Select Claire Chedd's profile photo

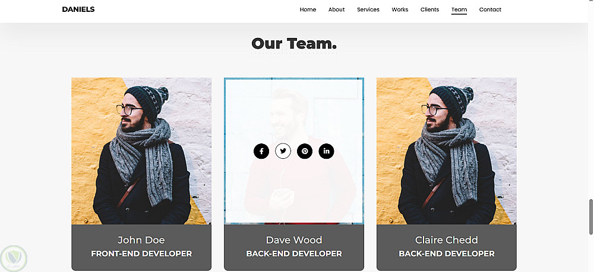[446, 151]
